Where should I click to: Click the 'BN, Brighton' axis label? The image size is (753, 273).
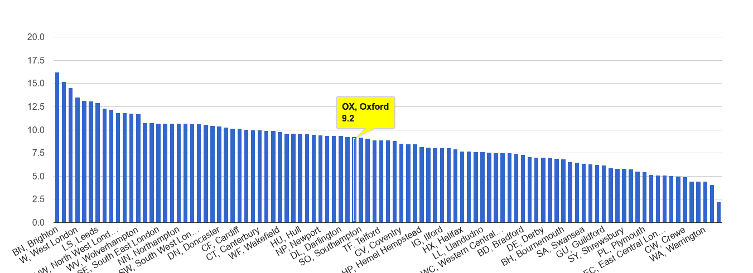35,241
